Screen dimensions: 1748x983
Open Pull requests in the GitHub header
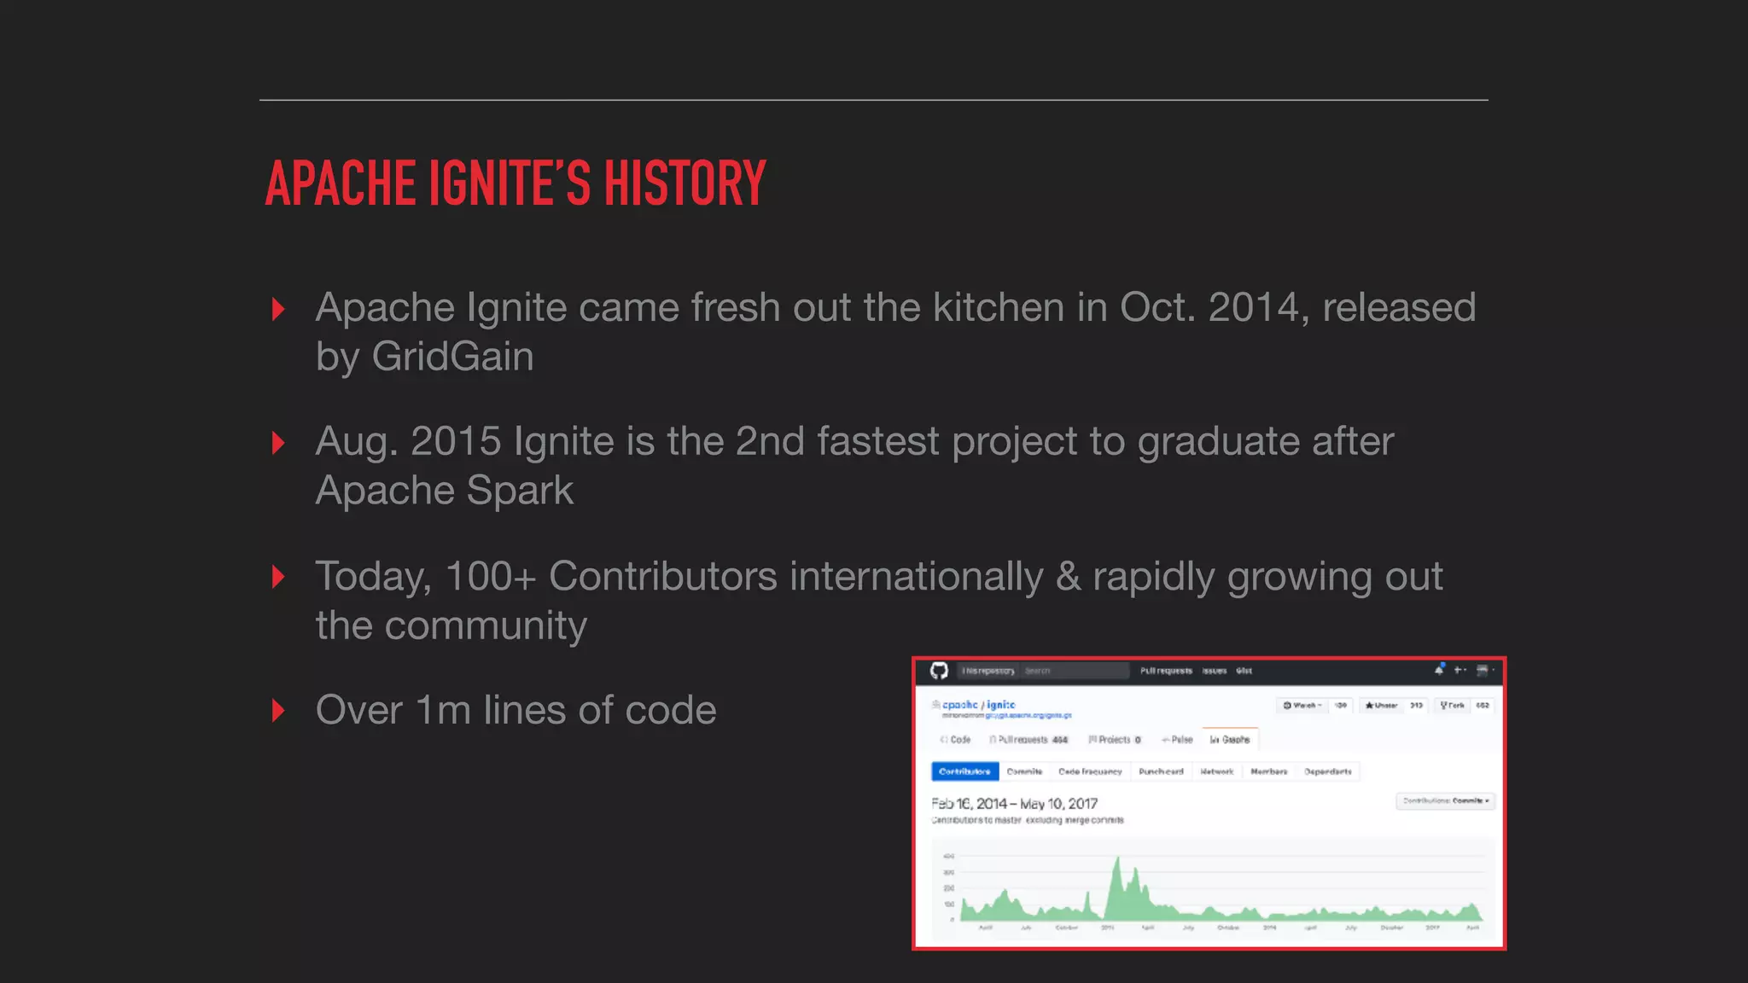tap(1166, 671)
